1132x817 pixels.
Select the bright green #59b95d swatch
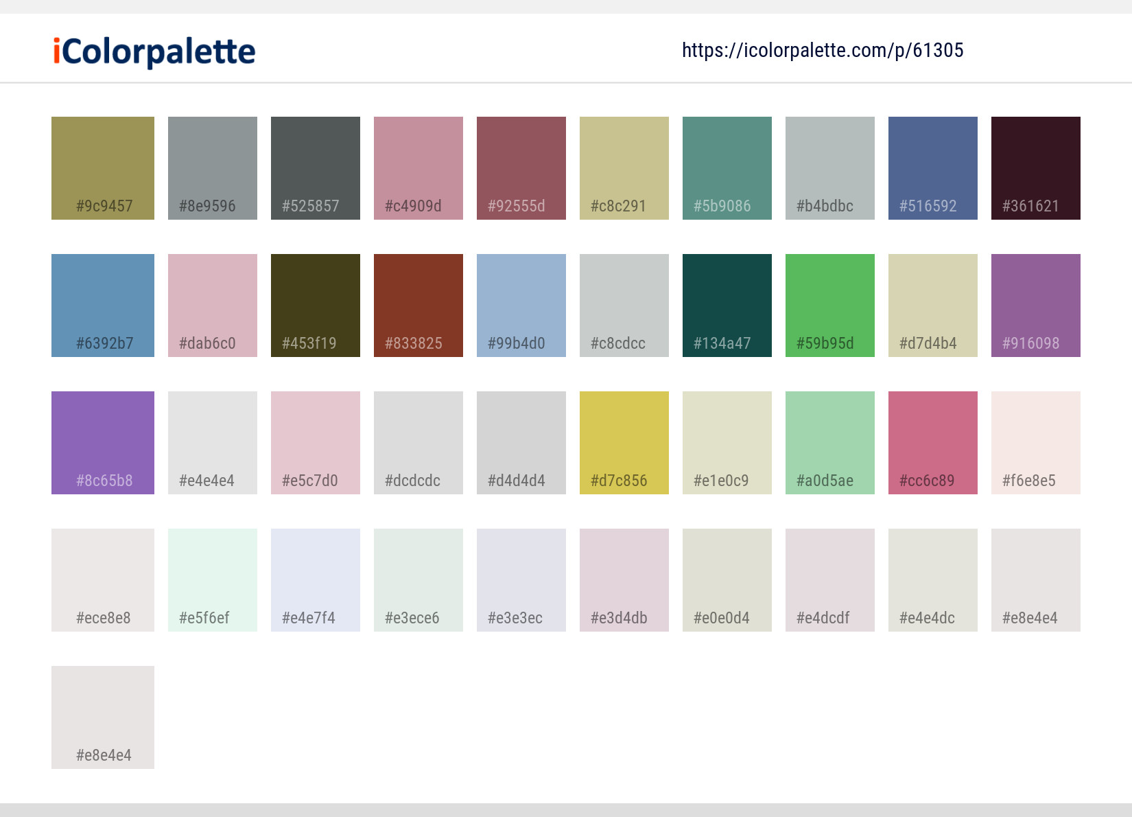829,305
